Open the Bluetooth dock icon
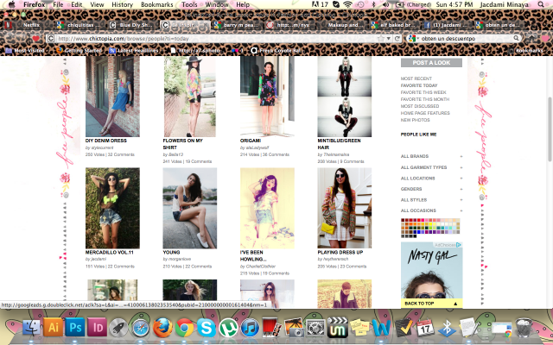The width and height of the screenshot is (553, 345). [x=447, y=328]
